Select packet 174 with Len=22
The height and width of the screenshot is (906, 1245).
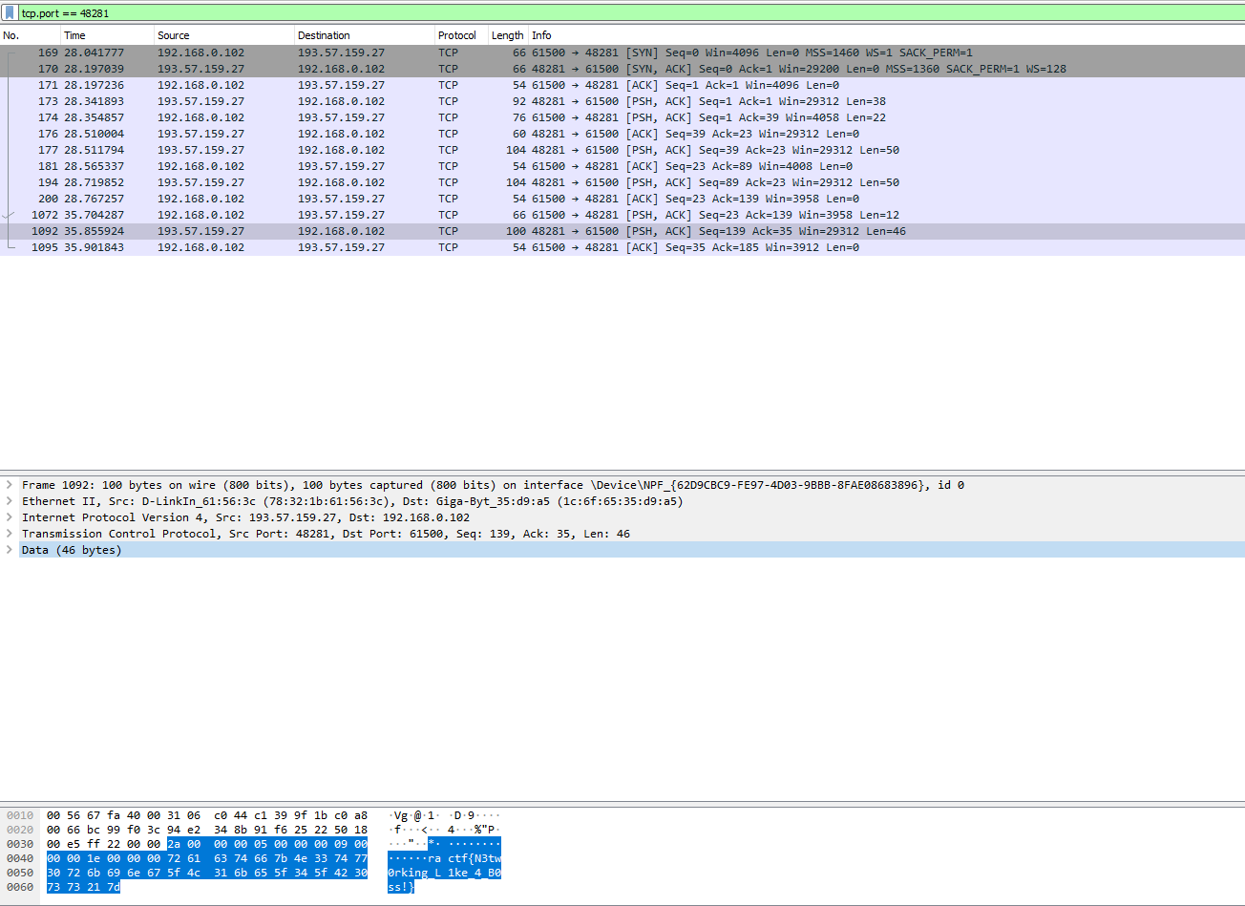click(622, 117)
